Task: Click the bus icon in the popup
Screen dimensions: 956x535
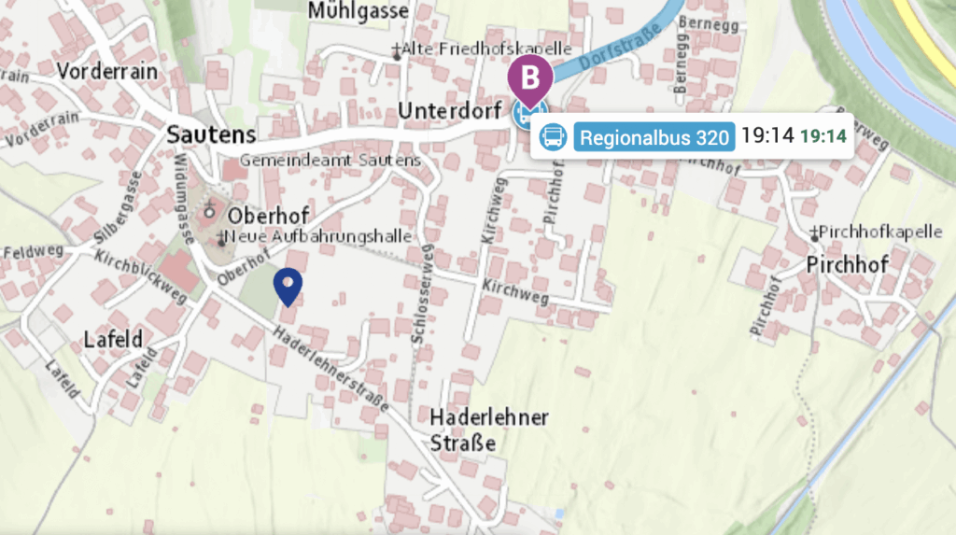Action: tap(553, 136)
